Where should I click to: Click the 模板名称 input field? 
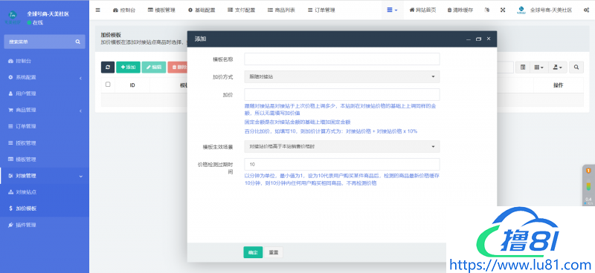(x=342, y=59)
